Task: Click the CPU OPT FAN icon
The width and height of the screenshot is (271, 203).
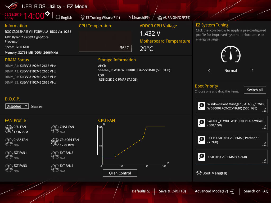Action: point(55,142)
